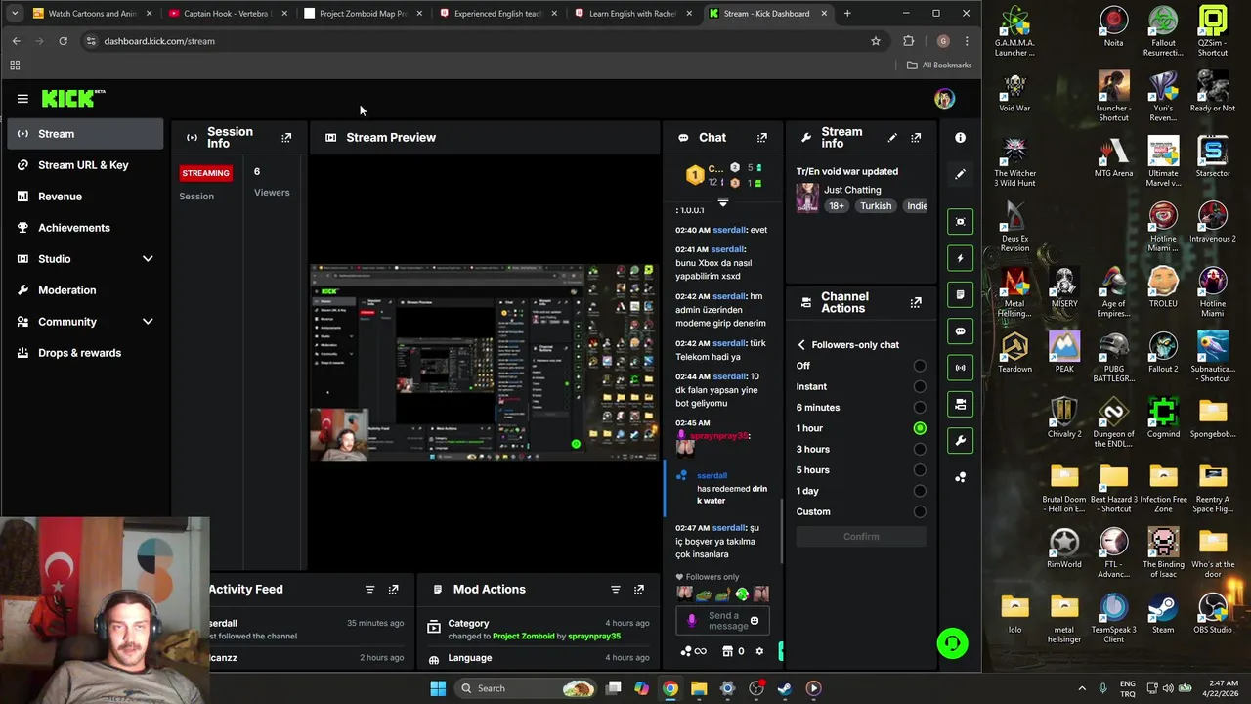
Task: Open the green support headset button
Action: (952, 643)
